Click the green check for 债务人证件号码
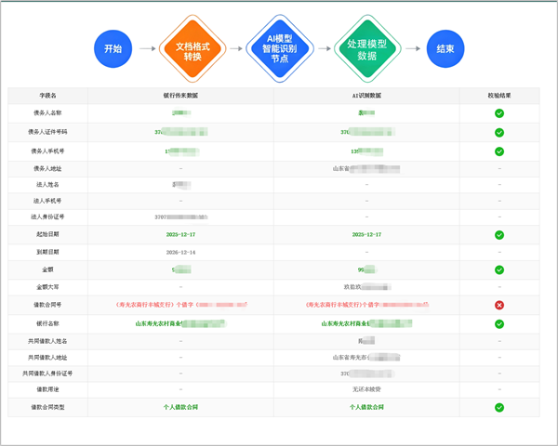 (499, 132)
